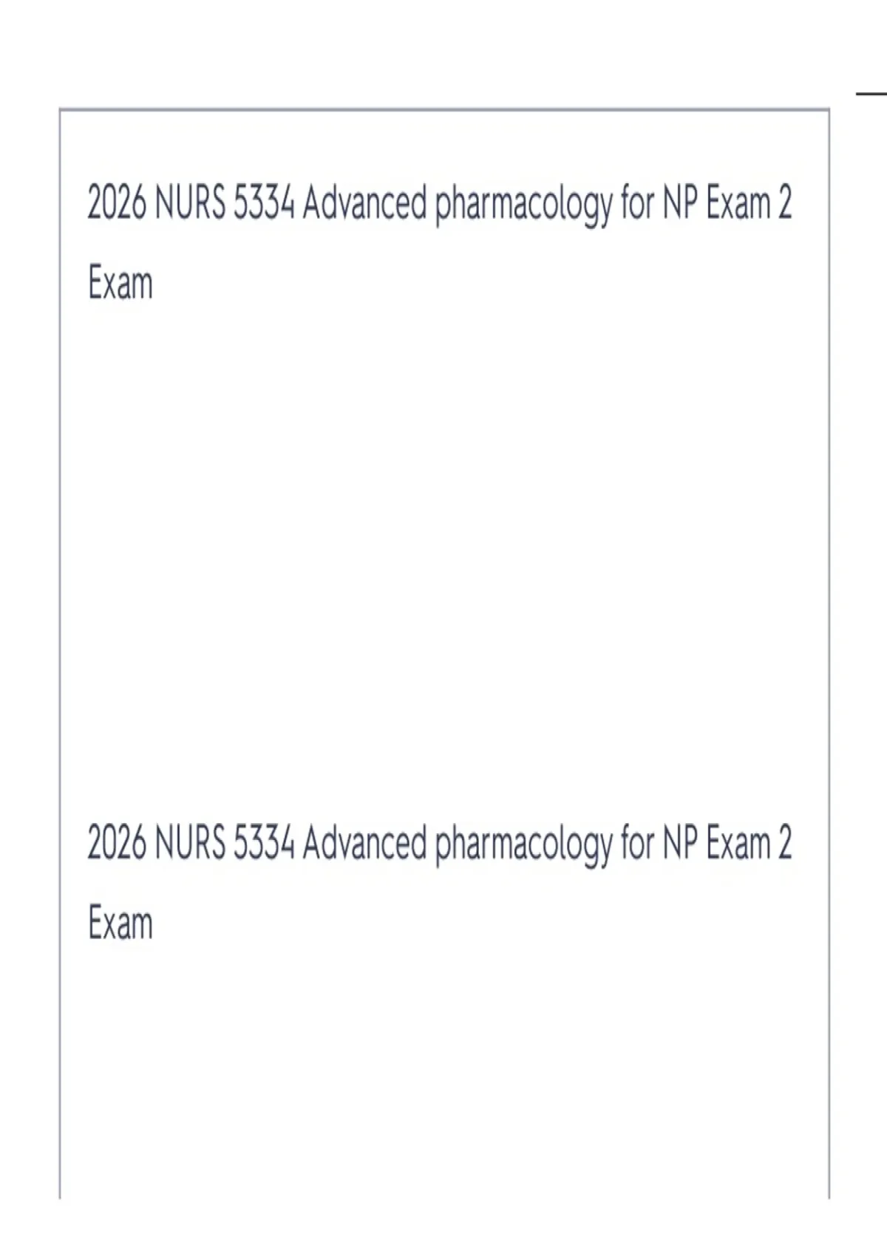Image resolution: width=887 pixels, height=1256 pixels.
Task: Click the standalone "Exam" under the lower title
Action: 120,923
